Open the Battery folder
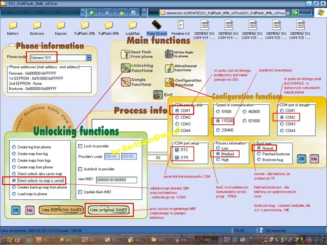Viewport: 327px width, 245px height. [x=13, y=28]
